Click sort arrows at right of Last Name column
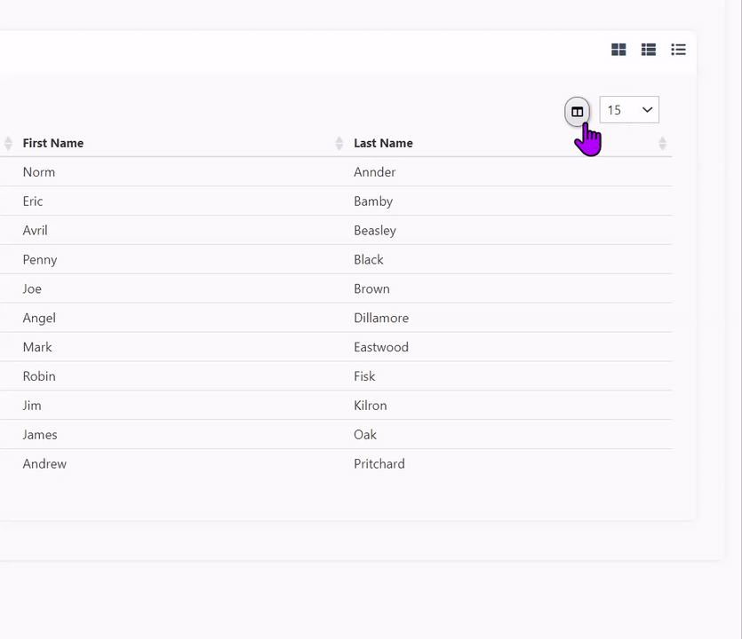This screenshot has width=742, height=639. [663, 143]
